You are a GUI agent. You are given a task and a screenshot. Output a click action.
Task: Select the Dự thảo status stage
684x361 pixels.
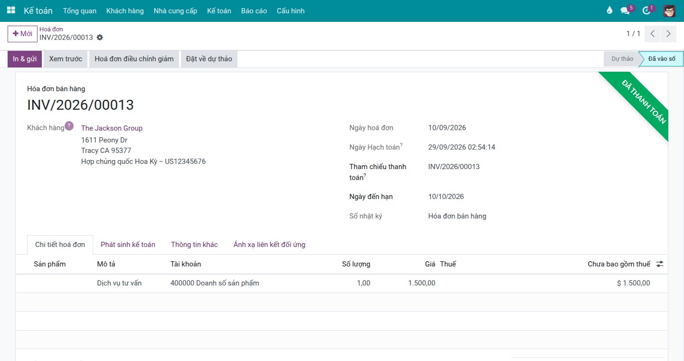pos(622,59)
